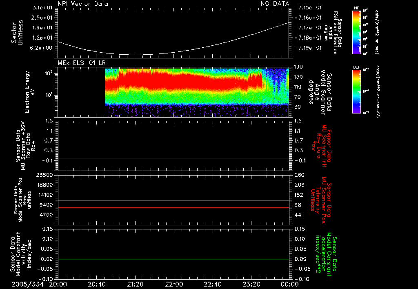
Task: Click the green 'Model Constant acceleration' label
Action: tap(326, 254)
